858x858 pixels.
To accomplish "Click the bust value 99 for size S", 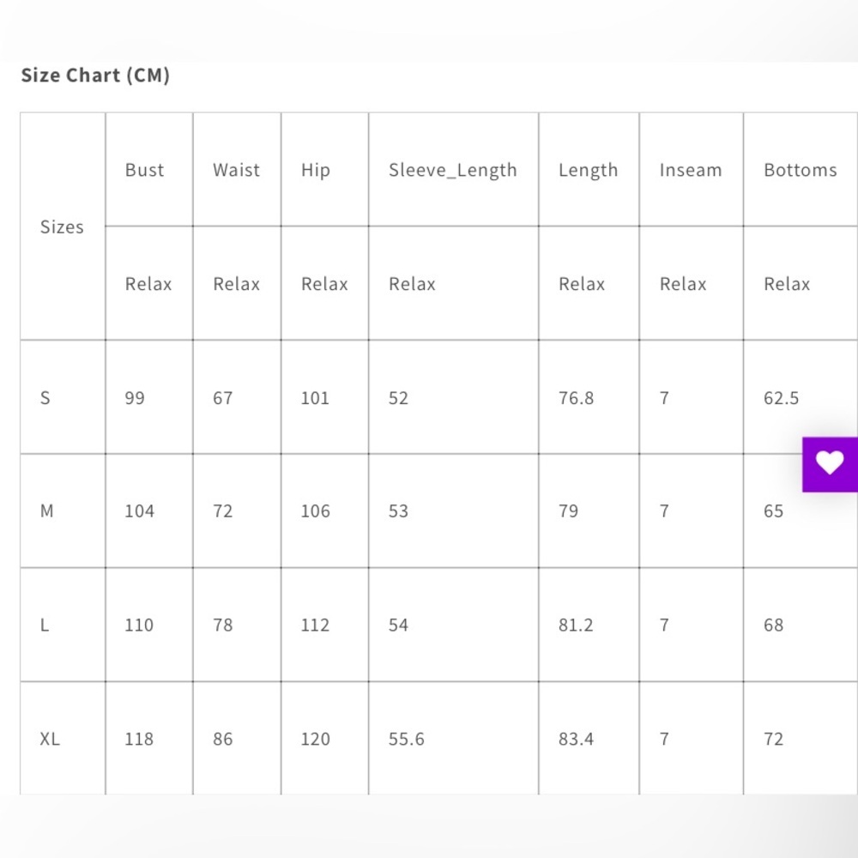I will [135, 398].
